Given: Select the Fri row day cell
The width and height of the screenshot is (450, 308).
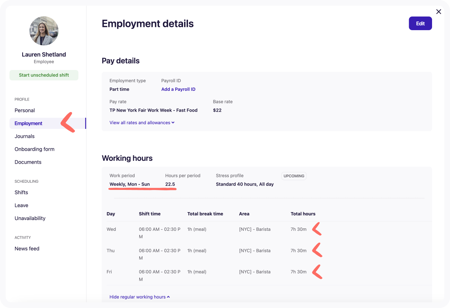Looking at the screenshot, I should (109, 272).
